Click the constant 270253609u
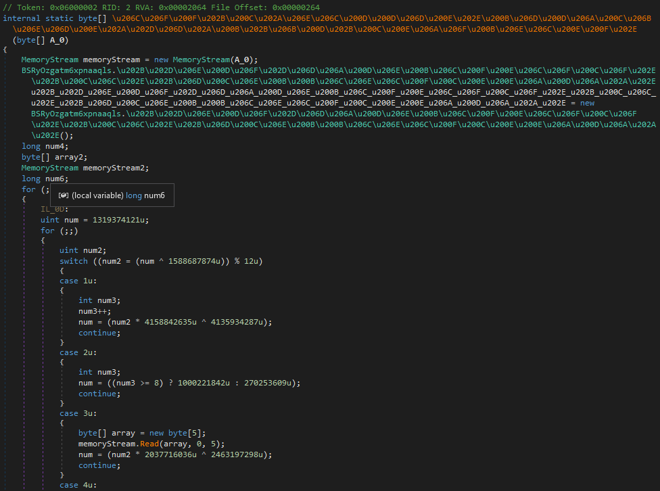The image size is (660, 491). (268, 383)
